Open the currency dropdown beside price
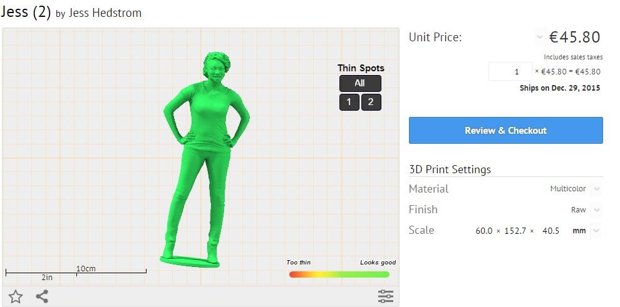Viewport: 620px width, 307px height. [539, 38]
